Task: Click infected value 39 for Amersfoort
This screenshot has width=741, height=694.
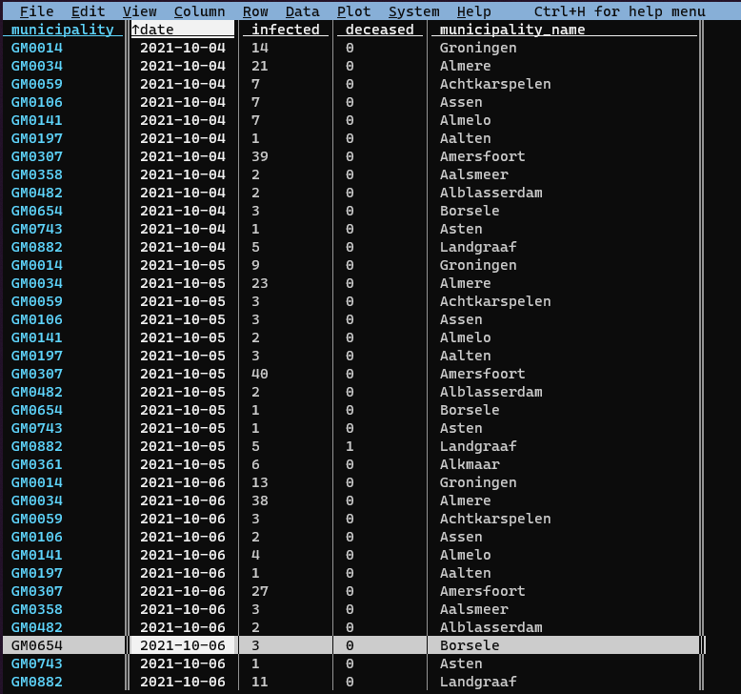Action: pyautogui.click(x=260, y=156)
